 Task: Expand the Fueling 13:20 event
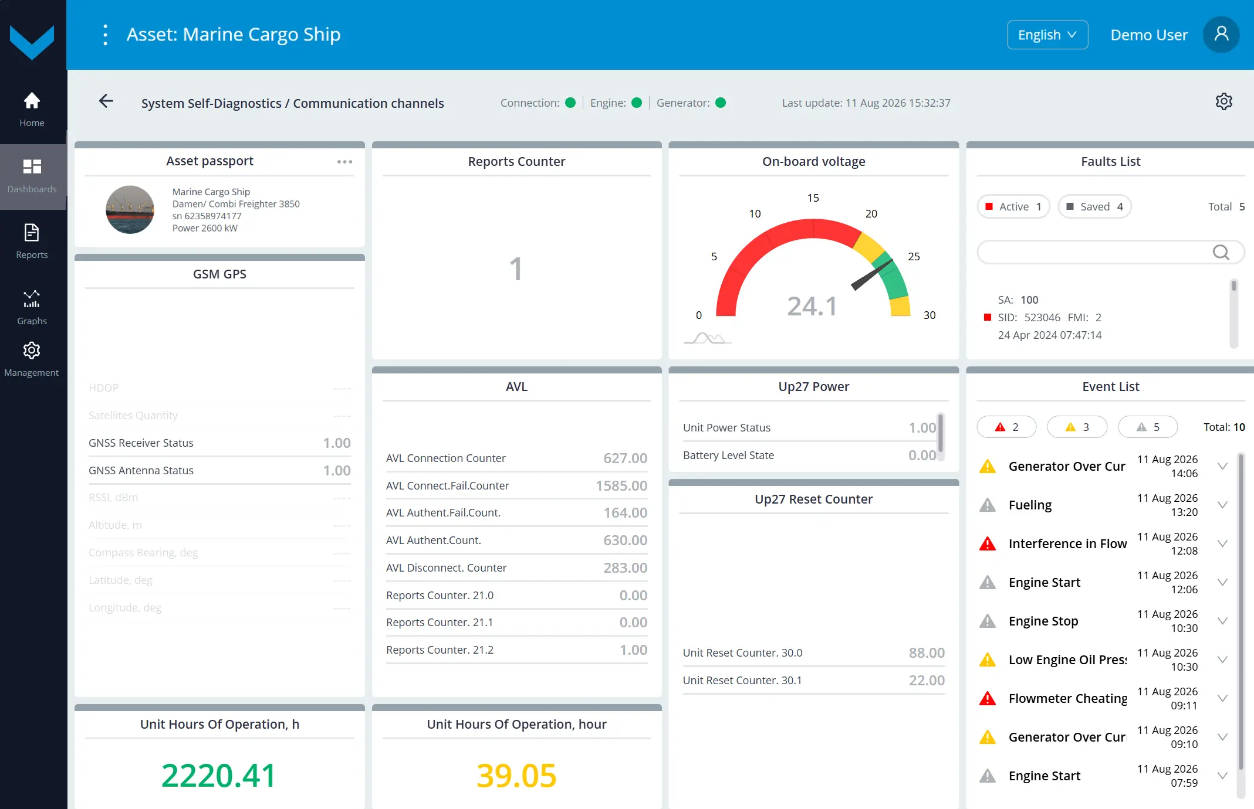(1222, 505)
